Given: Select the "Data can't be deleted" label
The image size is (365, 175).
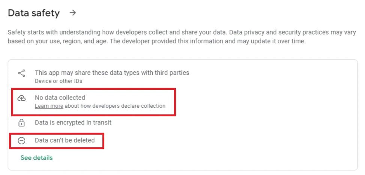Looking at the screenshot, I should tap(65, 140).
